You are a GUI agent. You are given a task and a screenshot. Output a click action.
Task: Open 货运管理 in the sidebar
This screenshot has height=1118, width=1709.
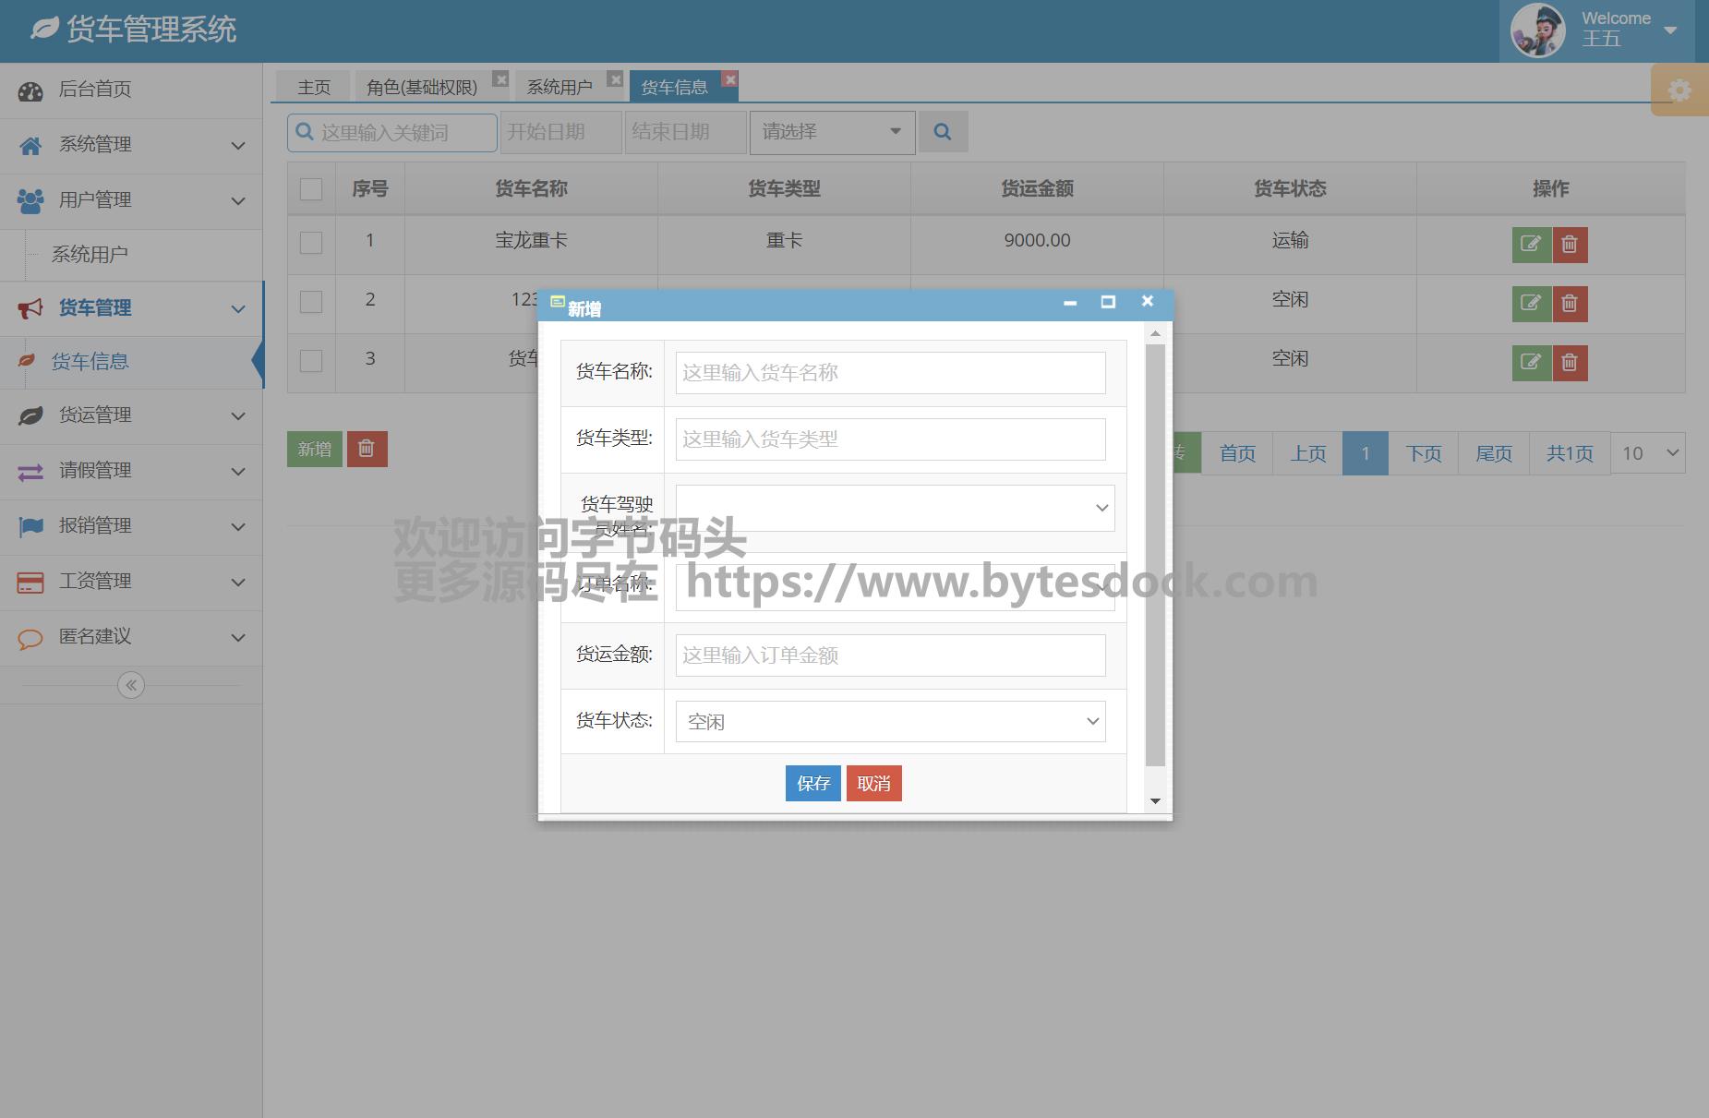(131, 415)
